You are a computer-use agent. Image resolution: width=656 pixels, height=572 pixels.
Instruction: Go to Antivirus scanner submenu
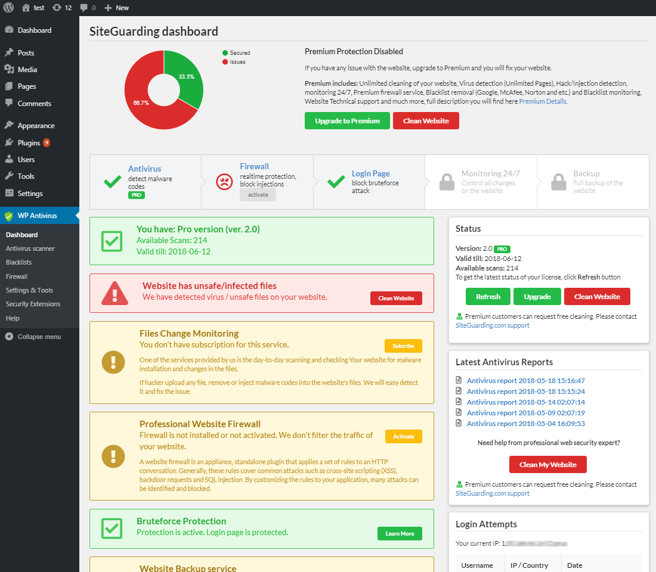click(30, 248)
